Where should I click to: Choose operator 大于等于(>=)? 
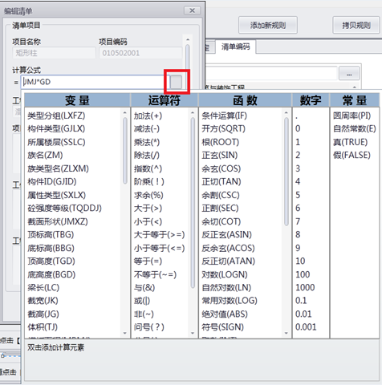tap(159, 235)
